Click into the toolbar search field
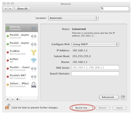Image resolution: width=131 pixels, height=115 pixels. point(114,9)
